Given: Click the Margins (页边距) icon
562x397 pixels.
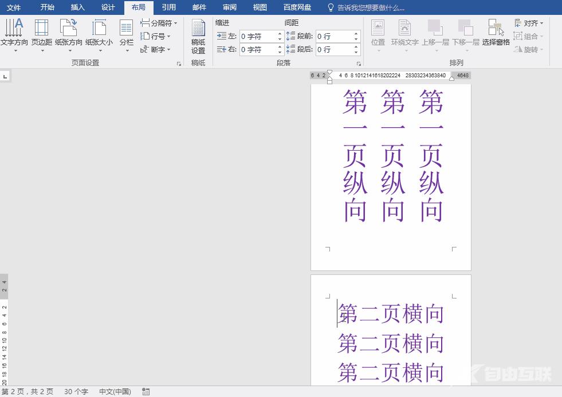Looking at the screenshot, I should 41,33.
